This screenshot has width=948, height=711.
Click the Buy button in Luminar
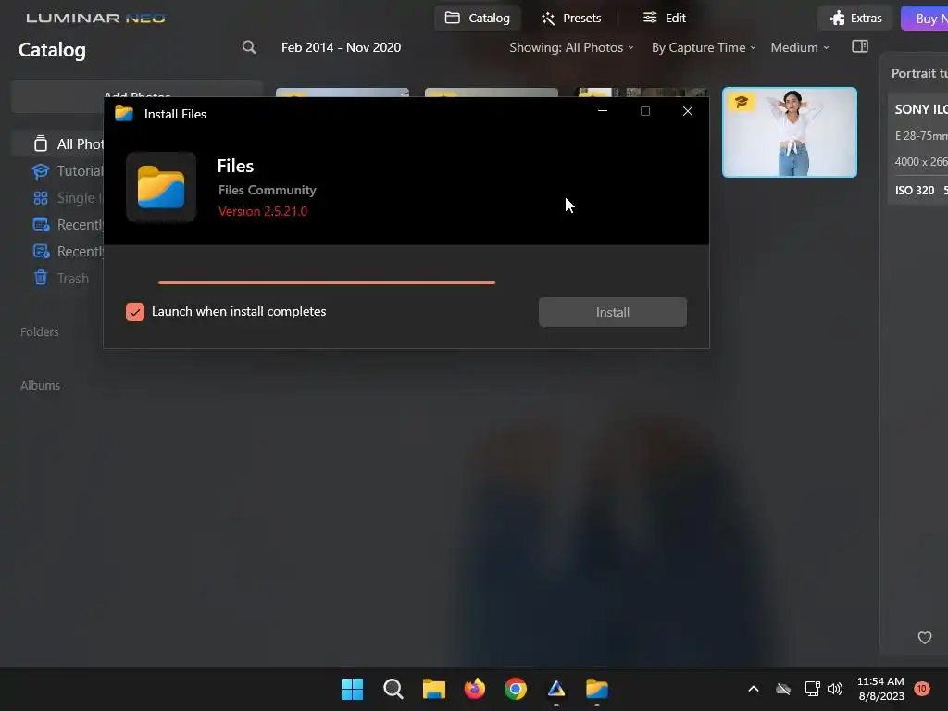925,19
